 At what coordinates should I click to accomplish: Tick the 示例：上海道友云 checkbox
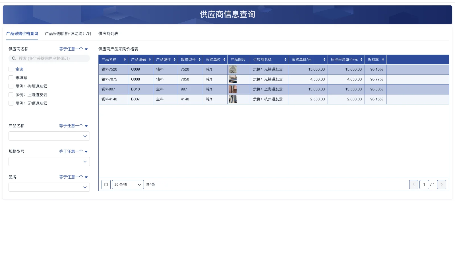(11, 95)
